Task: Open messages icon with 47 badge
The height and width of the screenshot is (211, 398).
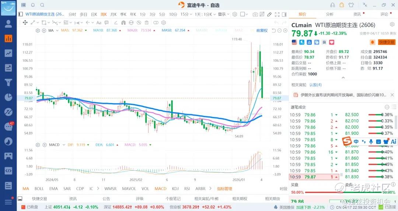Action: (x=8, y=126)
